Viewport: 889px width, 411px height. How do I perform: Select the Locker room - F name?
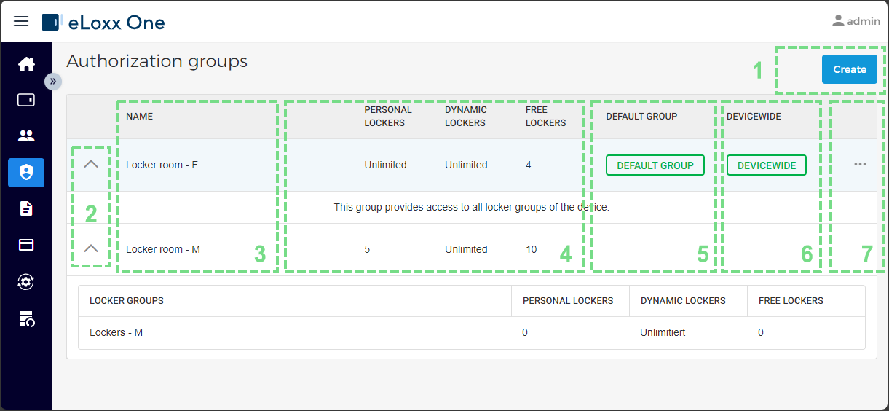coord(162,165)
